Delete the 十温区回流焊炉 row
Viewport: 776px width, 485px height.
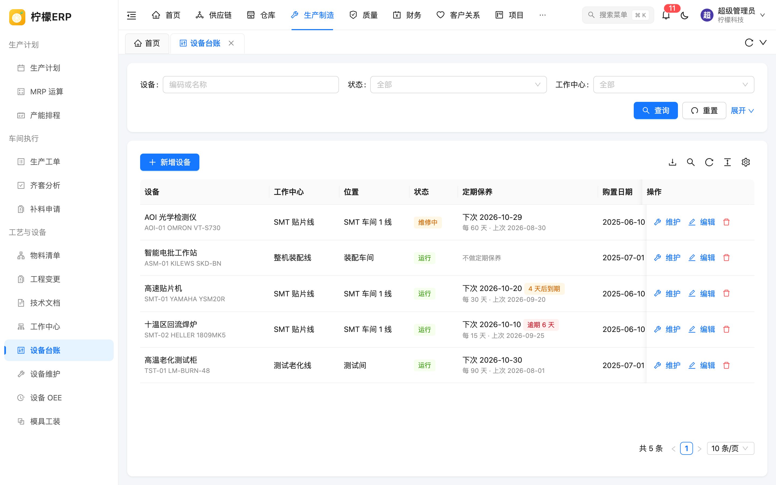(727, 329)
